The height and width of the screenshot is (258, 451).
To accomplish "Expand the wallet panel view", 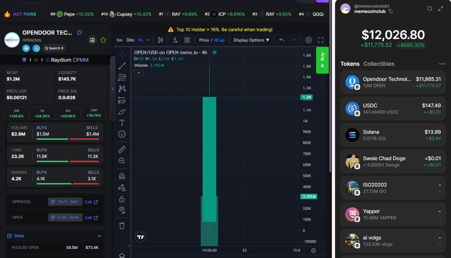I will point(441,9).
